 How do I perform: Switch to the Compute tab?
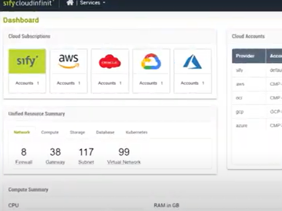(x=50, y=132)
